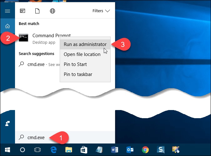Viewport: 211px width, 156px height.
Task: Expand the Filters dropdown
Action: [x=101, y=11]
